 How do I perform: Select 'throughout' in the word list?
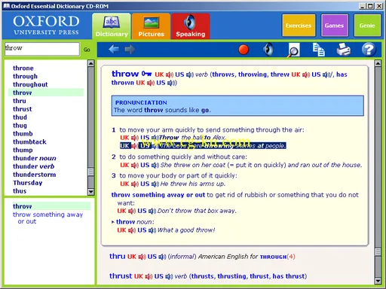pyautogui.click(x=30, y=84)
